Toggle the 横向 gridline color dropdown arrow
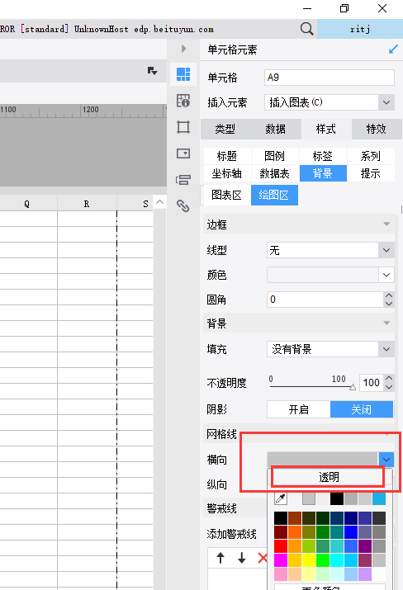403x590 pixels. (x=386, y=460)
